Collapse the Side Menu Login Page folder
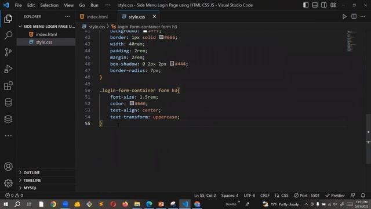This screenshot has height=209, width=371. click(x=46, y=26)
